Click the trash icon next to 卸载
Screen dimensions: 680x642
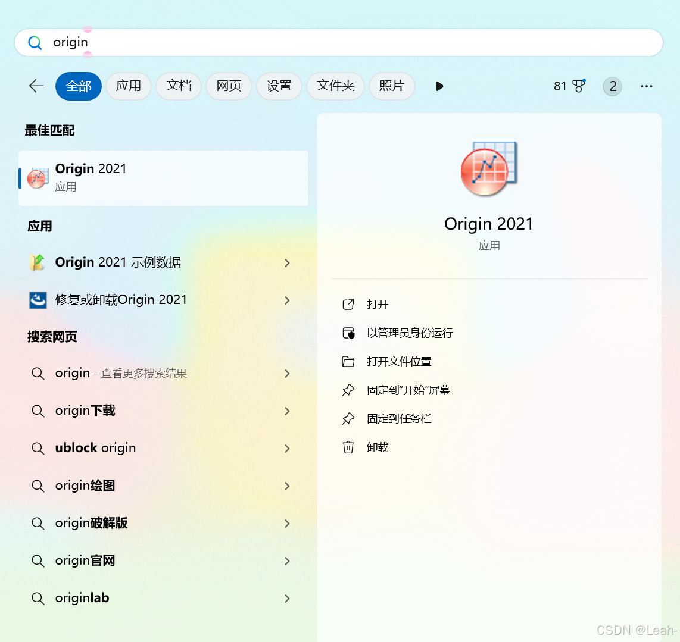coord(348,447)
